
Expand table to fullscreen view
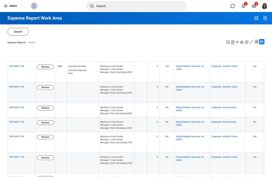[x=251, y=42]
